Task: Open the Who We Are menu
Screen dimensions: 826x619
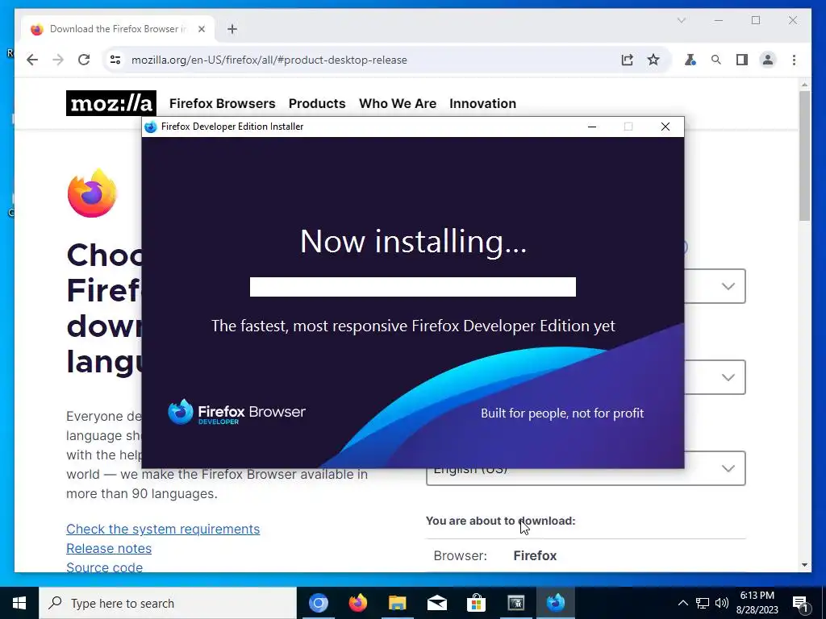Action: 398,103
